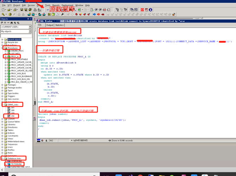Click the PDF manual toolbar icon
Screen dimensions: 236x176
(147, 10)
